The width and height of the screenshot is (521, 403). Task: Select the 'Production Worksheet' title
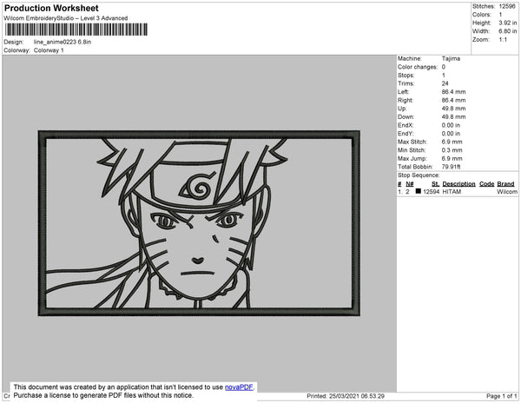click(x=51, y=9)
